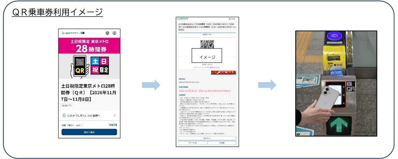The width and height of the screenshot is (398, 159).
Task: Open the user account icon on the purchase screen
Action: [114, 33]
